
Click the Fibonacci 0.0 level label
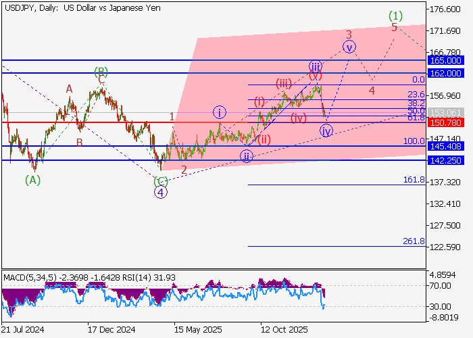click(418, 80)
